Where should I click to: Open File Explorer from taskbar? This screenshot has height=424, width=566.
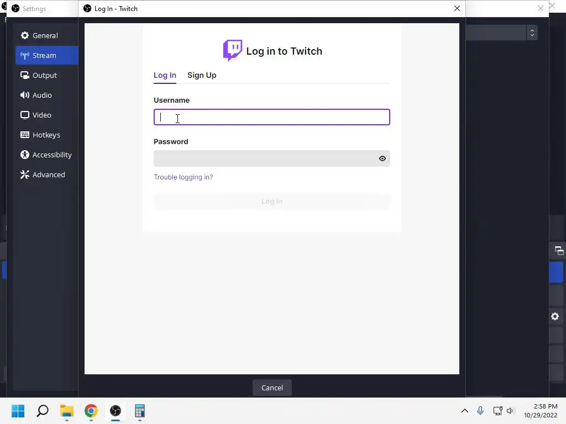tap(67, 411)
